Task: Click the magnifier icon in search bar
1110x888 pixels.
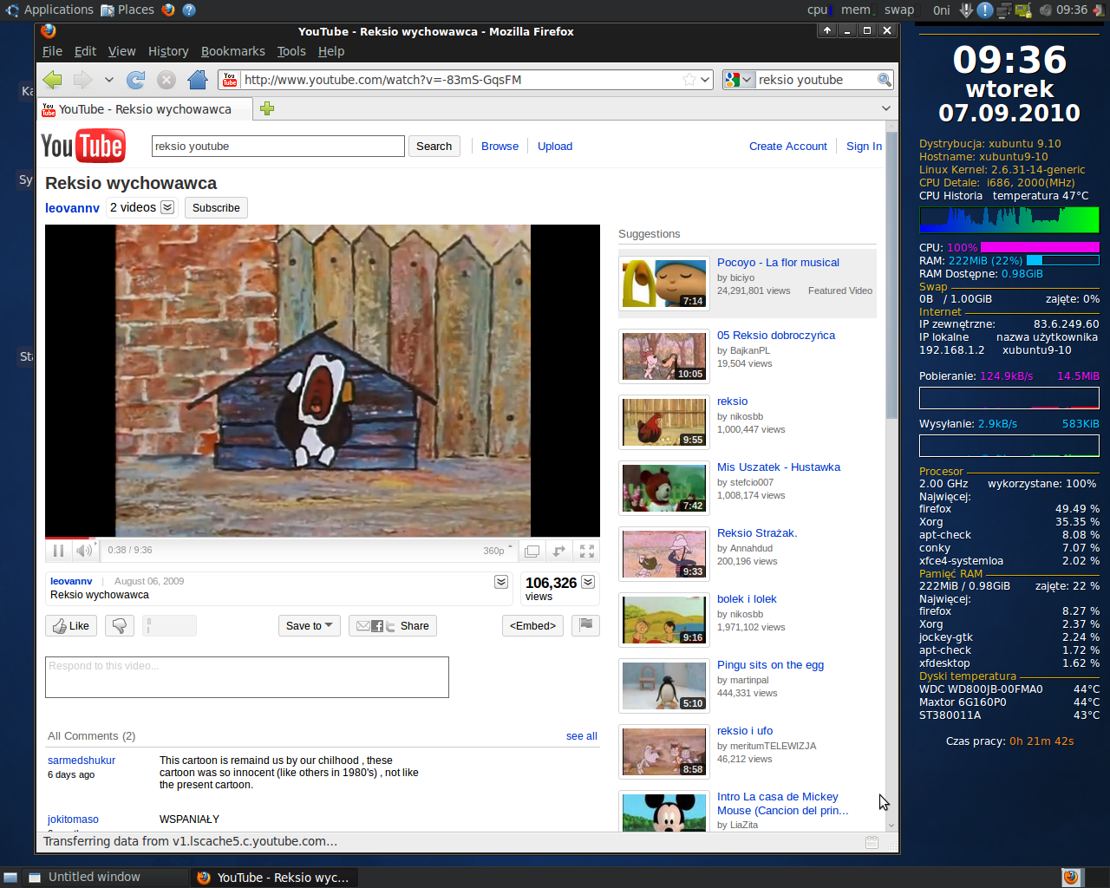Action: [884, 80]
